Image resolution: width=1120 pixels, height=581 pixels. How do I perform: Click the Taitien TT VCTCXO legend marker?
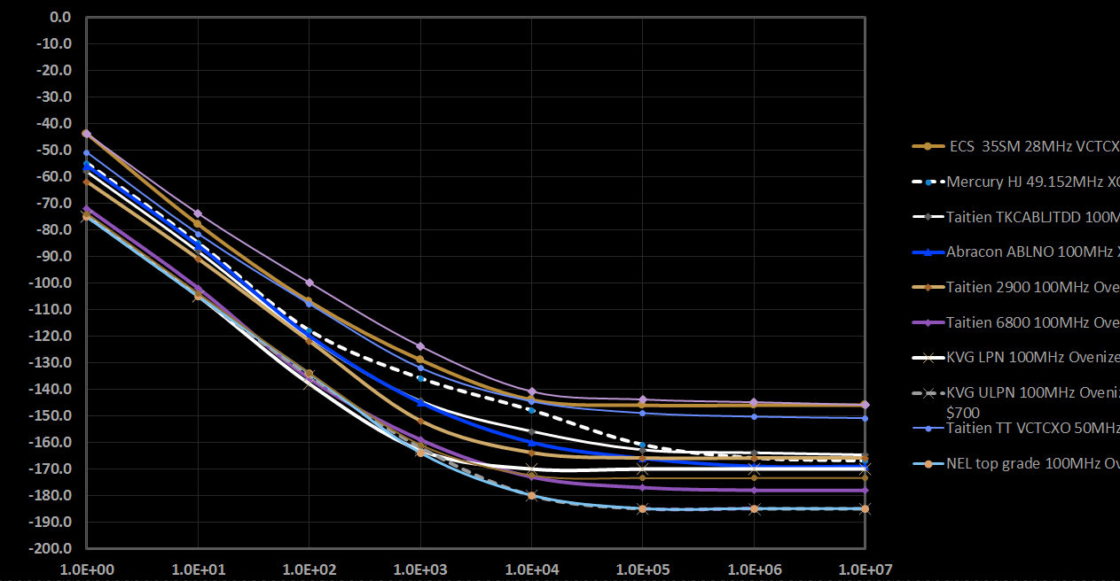coord(928,428)
